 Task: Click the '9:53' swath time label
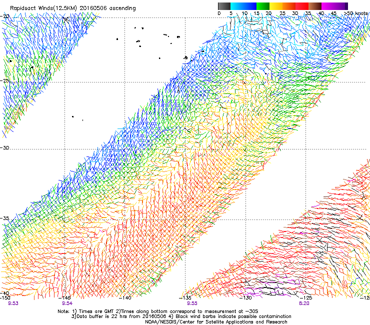pyautogui.click(x=13, y=303)
